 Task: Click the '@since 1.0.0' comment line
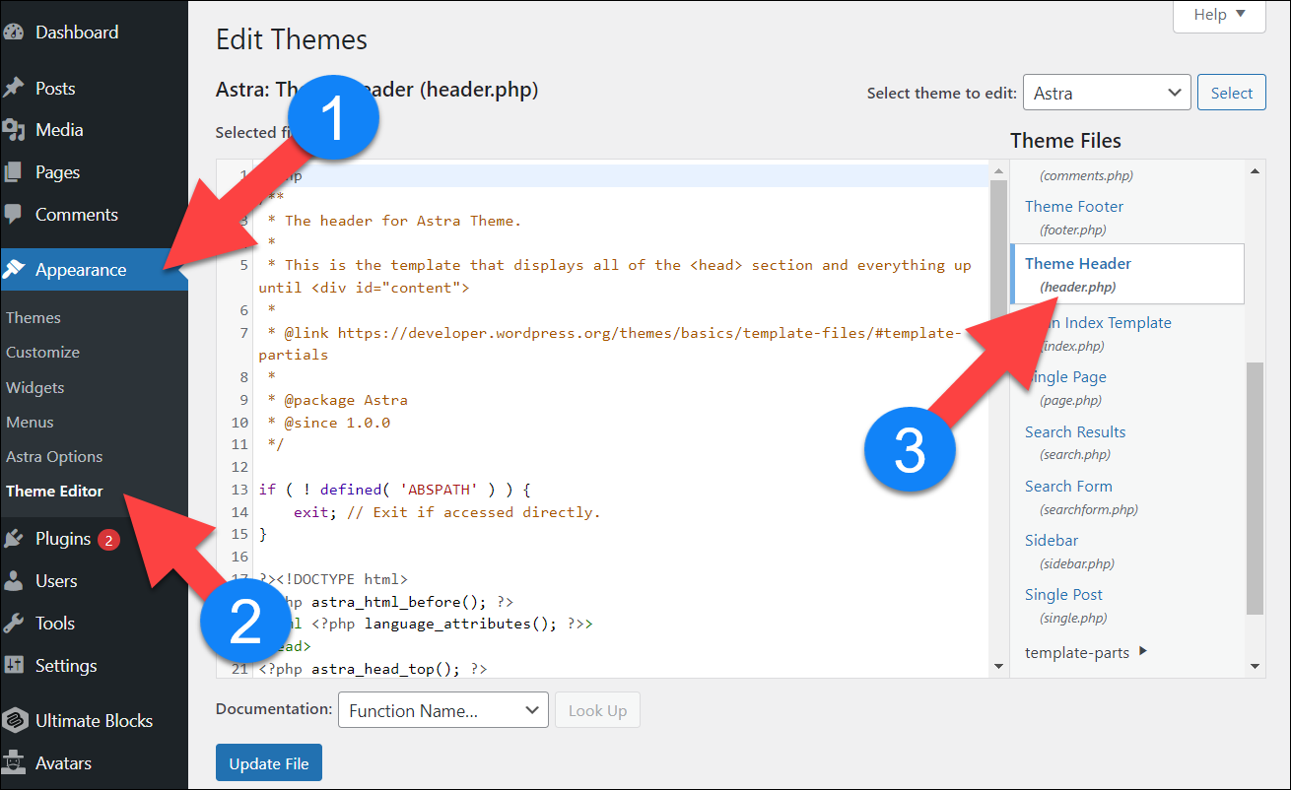click(x=328, y=423)
